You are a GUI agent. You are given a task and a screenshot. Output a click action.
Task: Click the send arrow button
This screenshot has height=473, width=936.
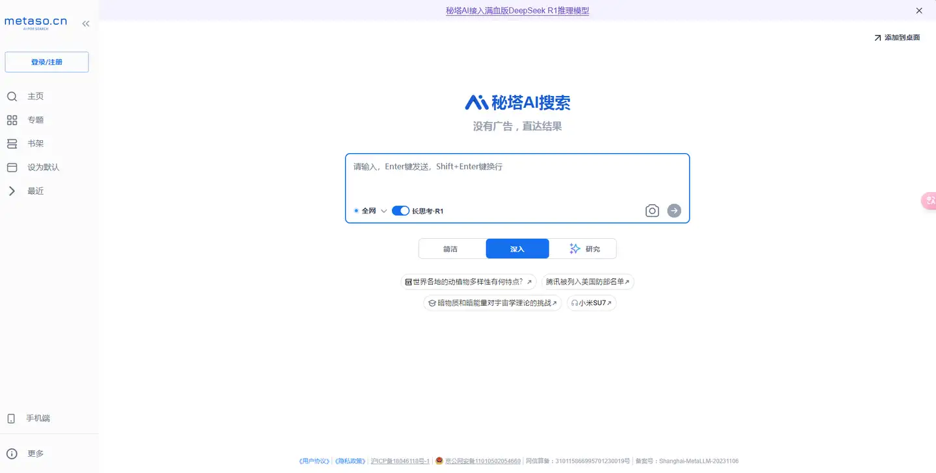pos(674,211)
